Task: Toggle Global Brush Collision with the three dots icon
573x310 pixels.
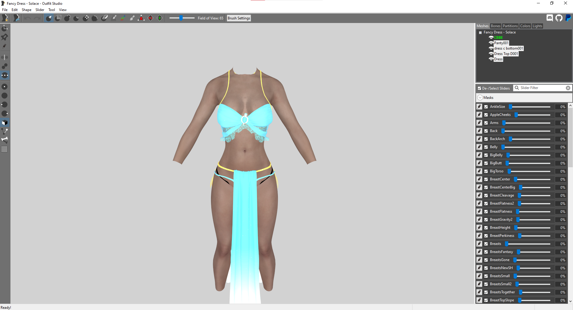Action: (5, 75)
